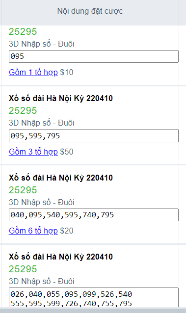Screen dimensions: 186x313
Task: Open the 'Gồm 6 tổ hợp' link
Action: tap(33, 231)
